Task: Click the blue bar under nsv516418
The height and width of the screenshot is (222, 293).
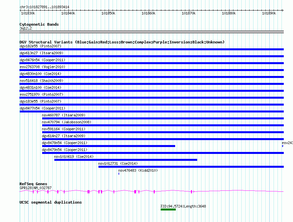Action: coord(151,84)
